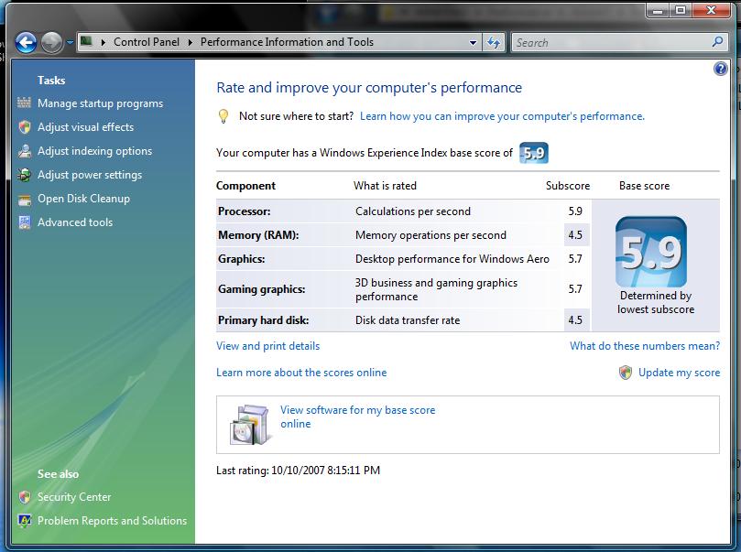Open Problem Reports and Solutions link

(x=112, y=521)
